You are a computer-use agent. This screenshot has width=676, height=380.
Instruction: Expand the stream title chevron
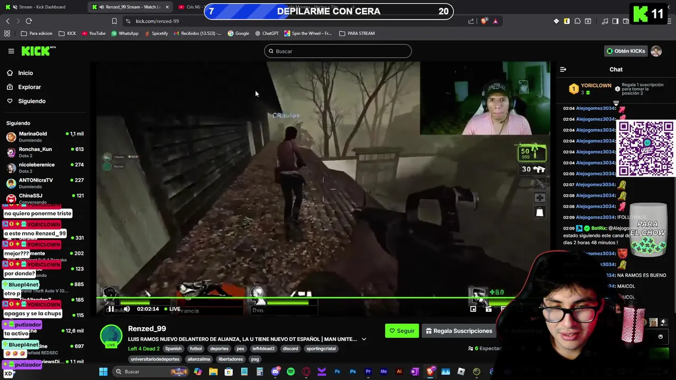pos(364,339)
